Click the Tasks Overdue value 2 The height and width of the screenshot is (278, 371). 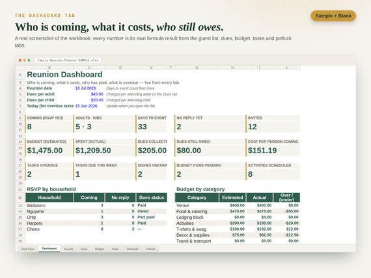click(29, 174)
